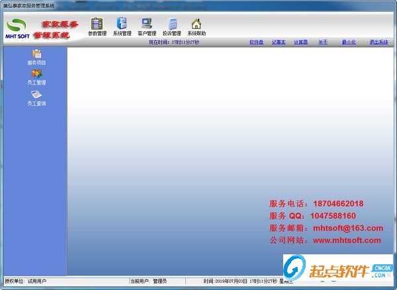Open 参数管理 clipboard toolbar icon
Image resolution: width=397 pixels, height=290 pixels.
click(x=97, y=24)
